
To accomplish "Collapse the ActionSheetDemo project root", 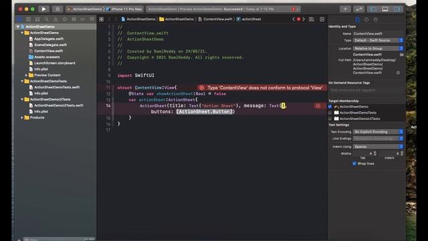I will (18, 27).
